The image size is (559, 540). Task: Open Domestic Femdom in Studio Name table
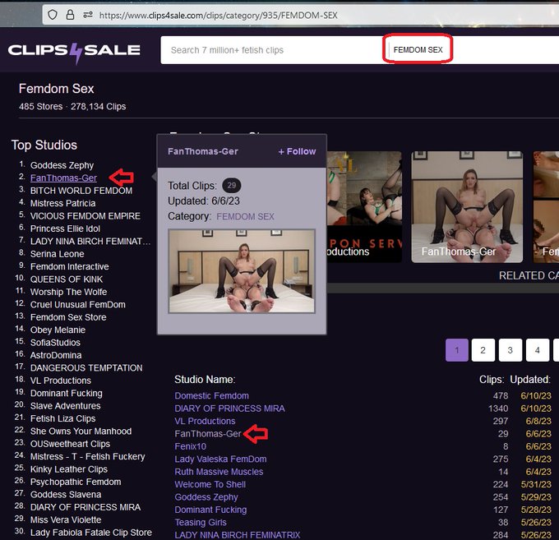tap(212, 395)
